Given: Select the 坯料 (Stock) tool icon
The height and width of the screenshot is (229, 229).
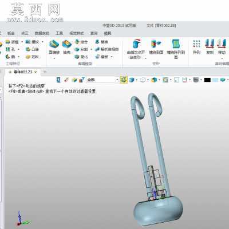Looking at the screenshot, I should point(28,57).
